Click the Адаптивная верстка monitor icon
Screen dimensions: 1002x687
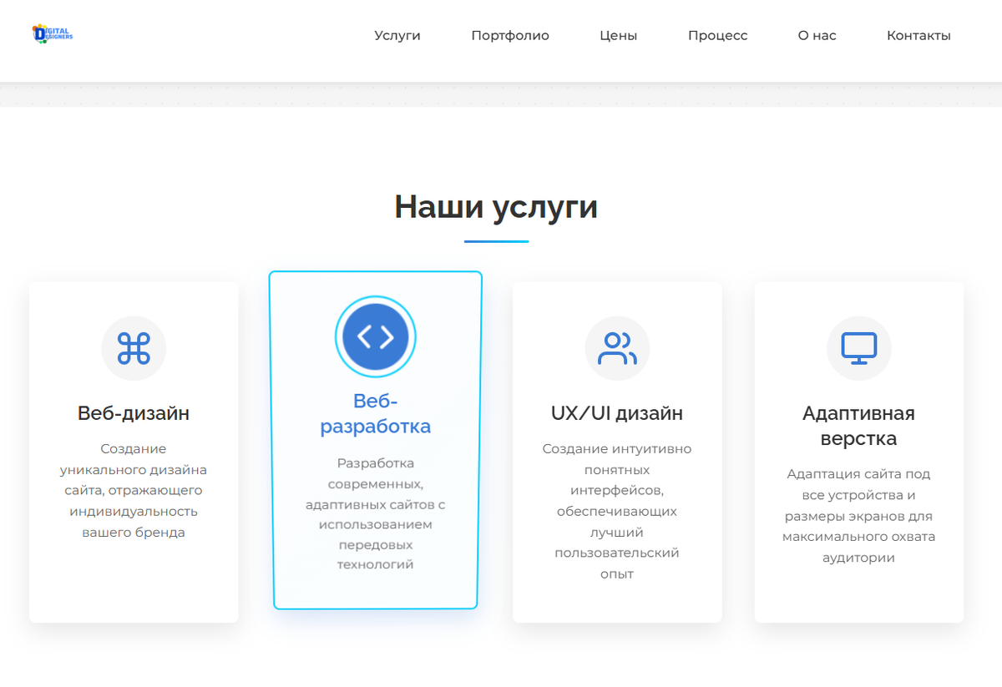pyautogui.click(x=859, y=348)
